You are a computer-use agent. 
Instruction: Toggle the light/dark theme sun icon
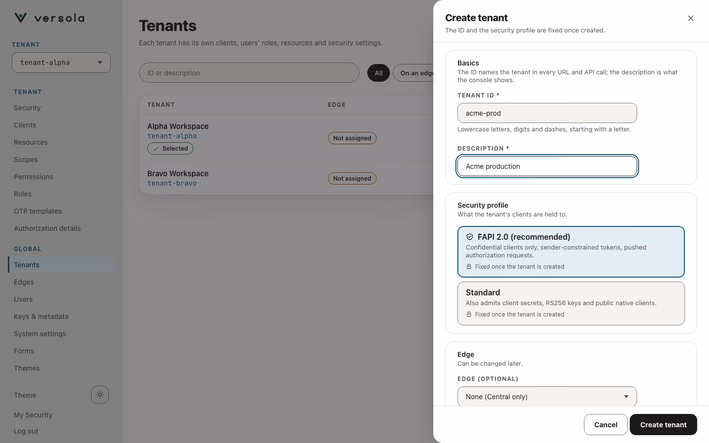click(100, 395)
